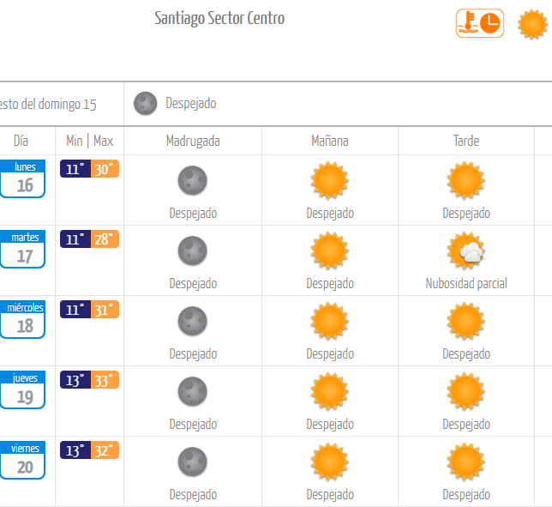Select the martes 17 calendar badge
The image size is (552, 507).
coord(22,249)
